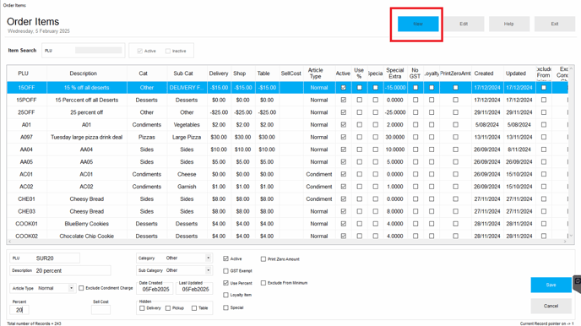Click the Edit button

[x=464, y=24]
